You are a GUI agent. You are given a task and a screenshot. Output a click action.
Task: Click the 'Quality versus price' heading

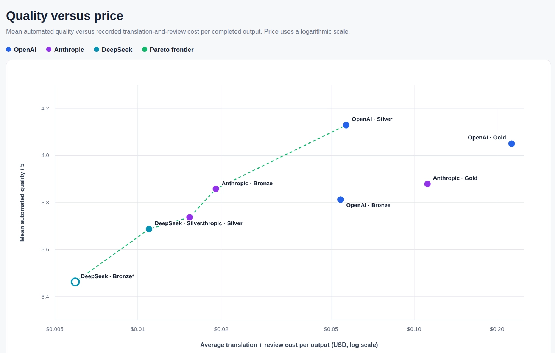point(65,16)
